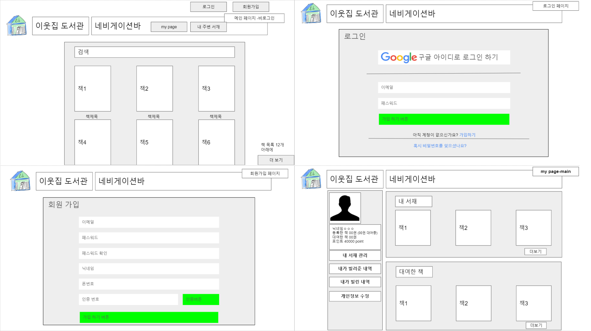The image size is (591, 331).
Task: Click the forgot password link
Action: tap(440, 146)
